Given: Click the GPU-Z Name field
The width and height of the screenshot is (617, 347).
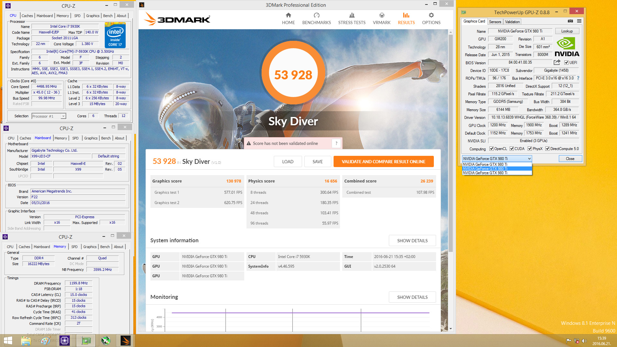Looking at the screenshot, I should pyautogui.click(x=520, y=31).
